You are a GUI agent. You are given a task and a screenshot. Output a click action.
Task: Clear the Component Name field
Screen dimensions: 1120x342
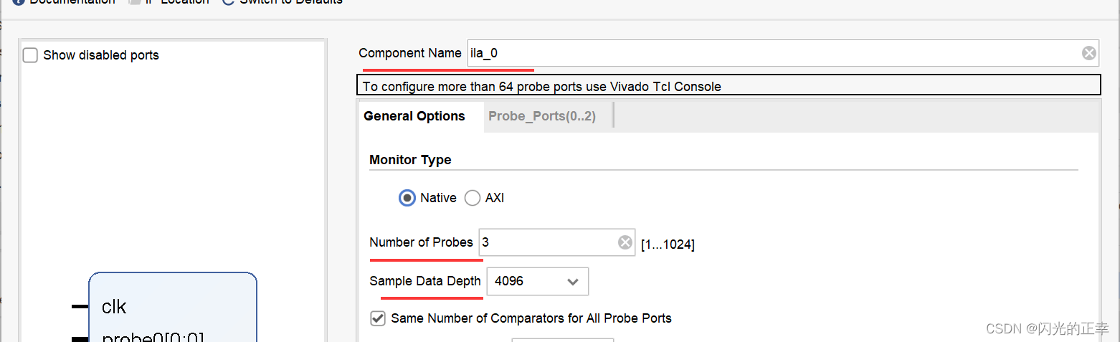point(1088,53)
